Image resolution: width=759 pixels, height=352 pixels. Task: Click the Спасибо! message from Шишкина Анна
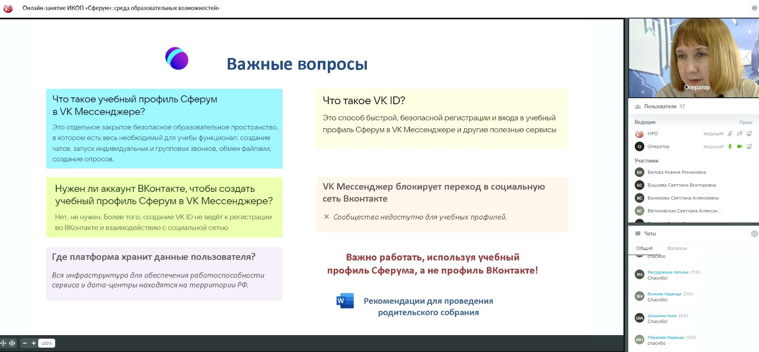point(658,321)
